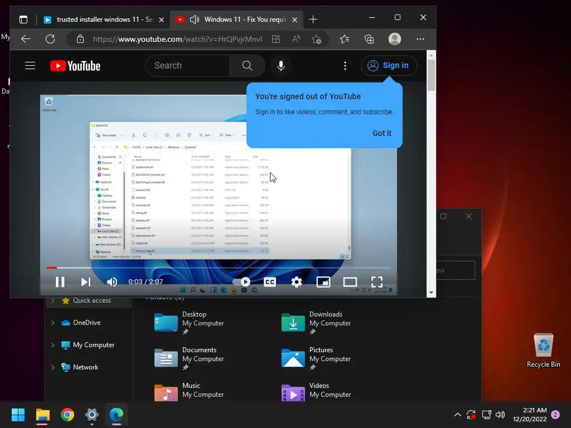The height and width of the screenshot is (428, 571).
Task: Expand Network tree node
Action: pos(53,367)
